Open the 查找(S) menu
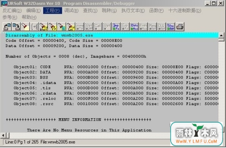 (x=90, y=10)
